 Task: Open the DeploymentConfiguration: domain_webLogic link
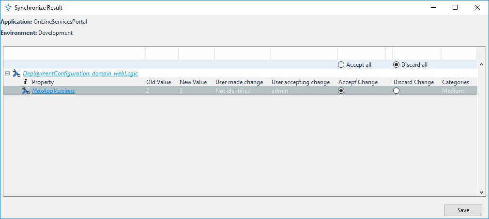(80, 73)
